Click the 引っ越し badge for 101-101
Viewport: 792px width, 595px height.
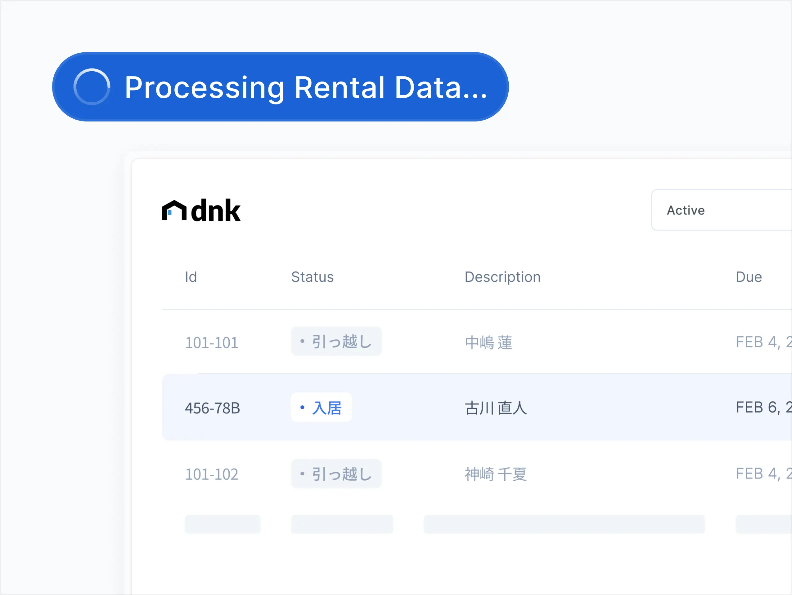336,342
